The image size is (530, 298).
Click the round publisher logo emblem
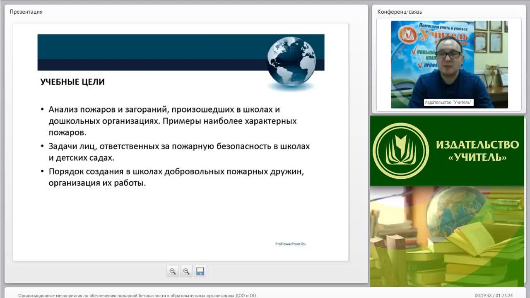point(400,151)
